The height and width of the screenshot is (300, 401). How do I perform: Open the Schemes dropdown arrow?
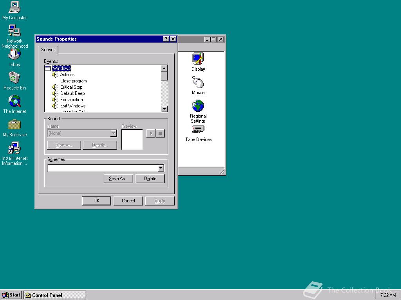[x=161, y=168]
